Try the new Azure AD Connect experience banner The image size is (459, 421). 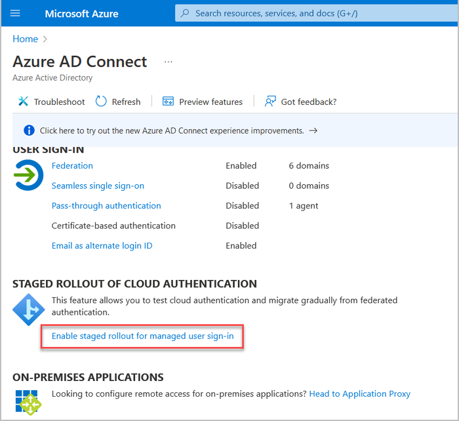[x=172, y=130]
